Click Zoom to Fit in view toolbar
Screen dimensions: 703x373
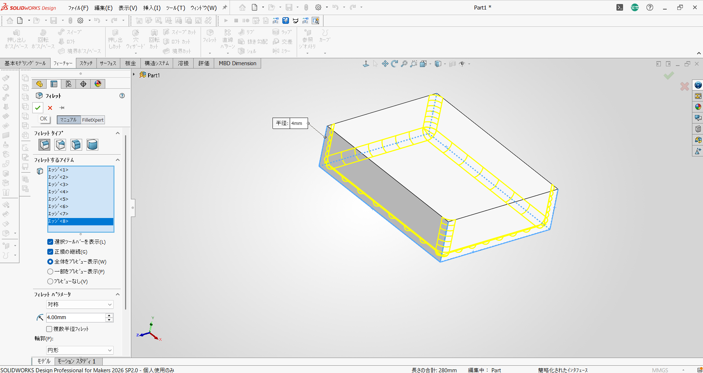pyautogui.click(x=404, y=64)
